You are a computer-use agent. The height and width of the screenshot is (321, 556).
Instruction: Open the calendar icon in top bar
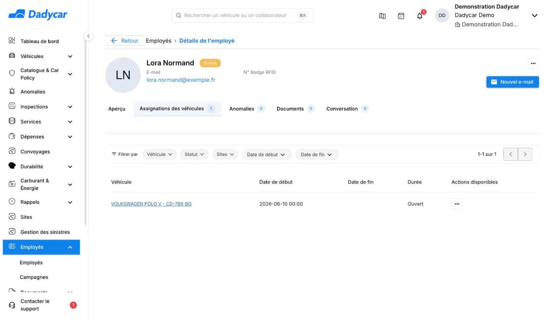point(401,16)
